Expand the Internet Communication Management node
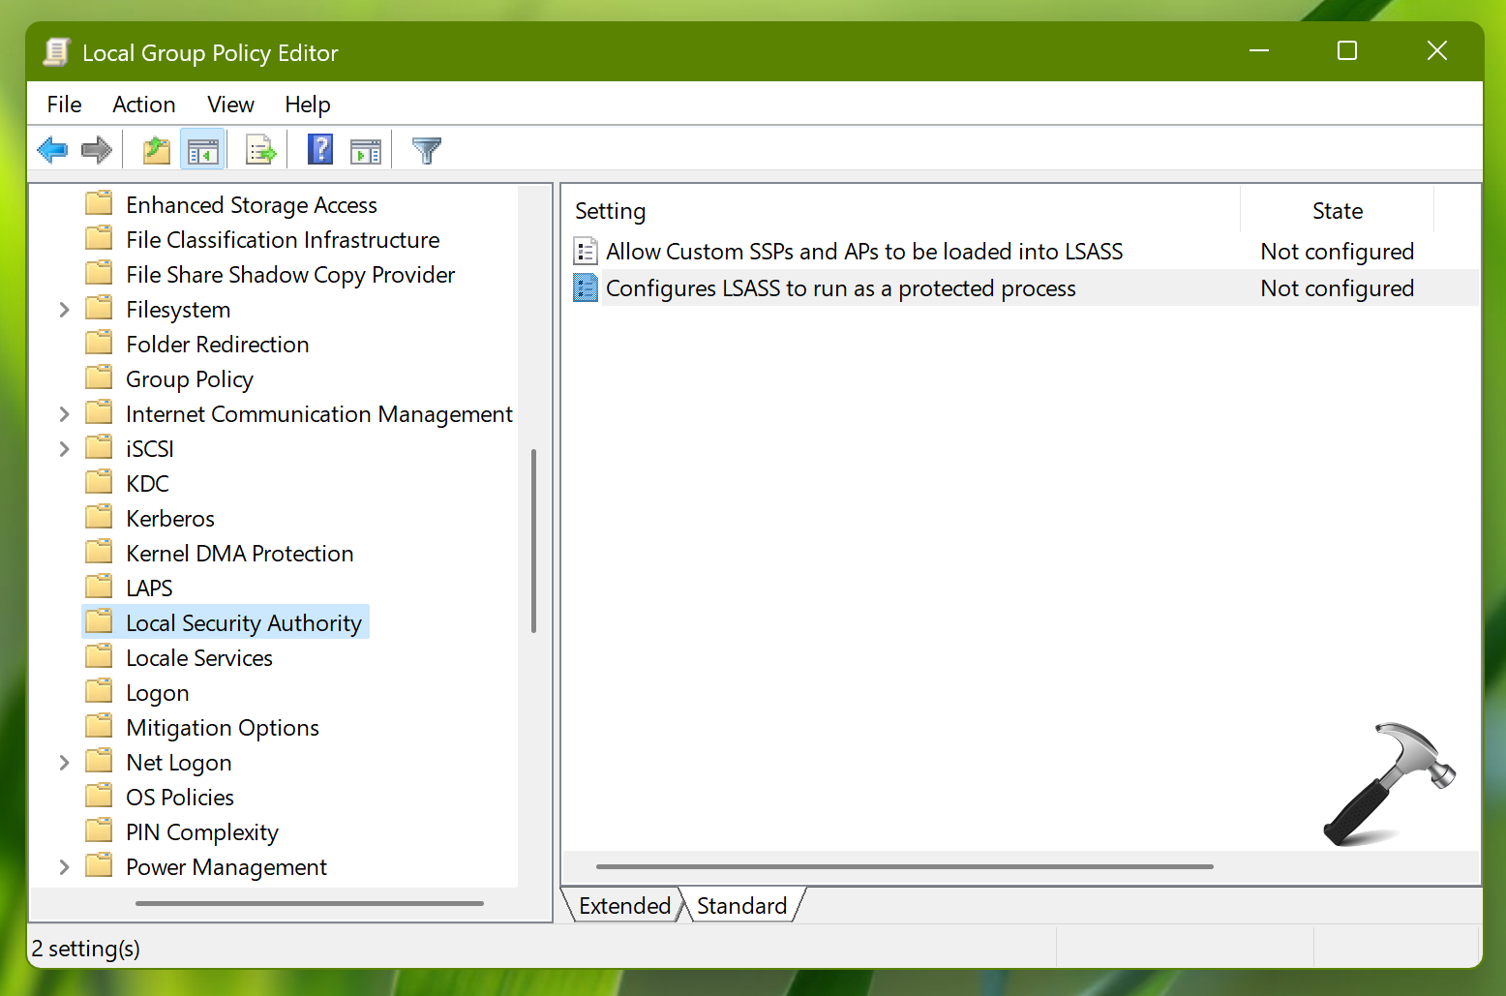 (x=64, y=414)
